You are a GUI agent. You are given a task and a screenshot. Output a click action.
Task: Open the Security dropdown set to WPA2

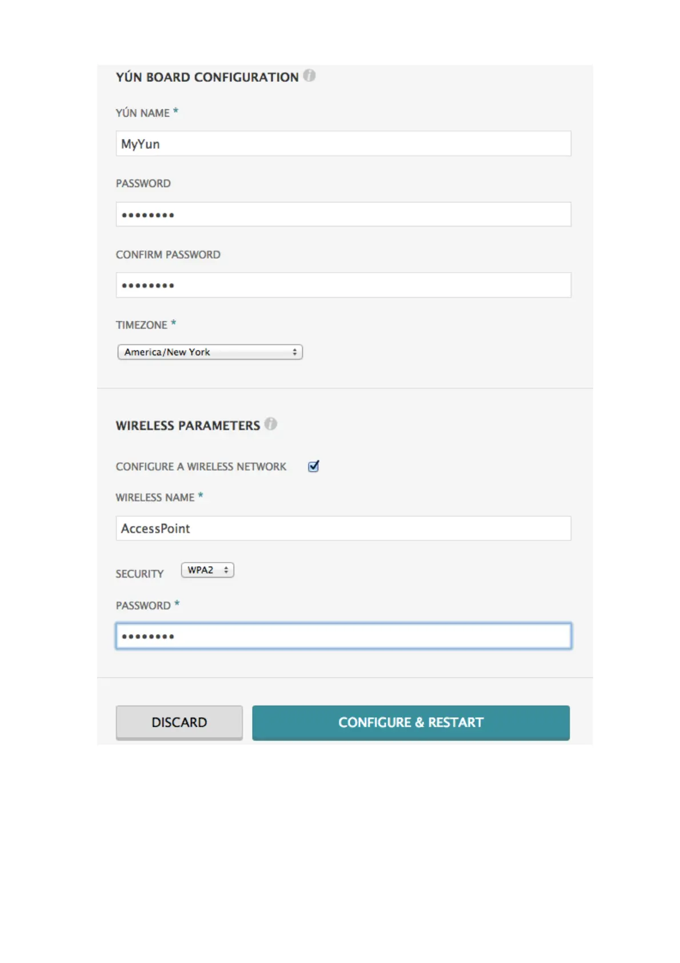(x=207, y=570)
